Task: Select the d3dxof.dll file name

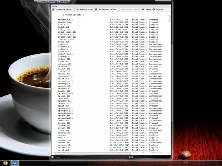Action: tap(64, 59)
